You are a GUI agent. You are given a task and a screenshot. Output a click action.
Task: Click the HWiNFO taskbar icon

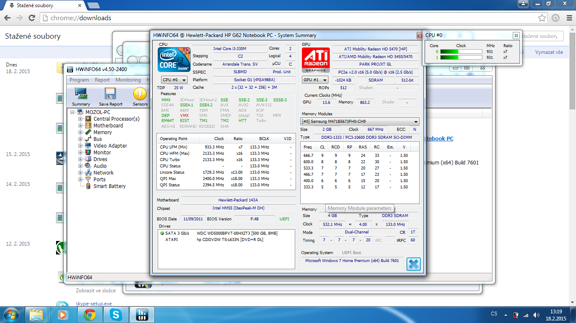coord(142,315)
